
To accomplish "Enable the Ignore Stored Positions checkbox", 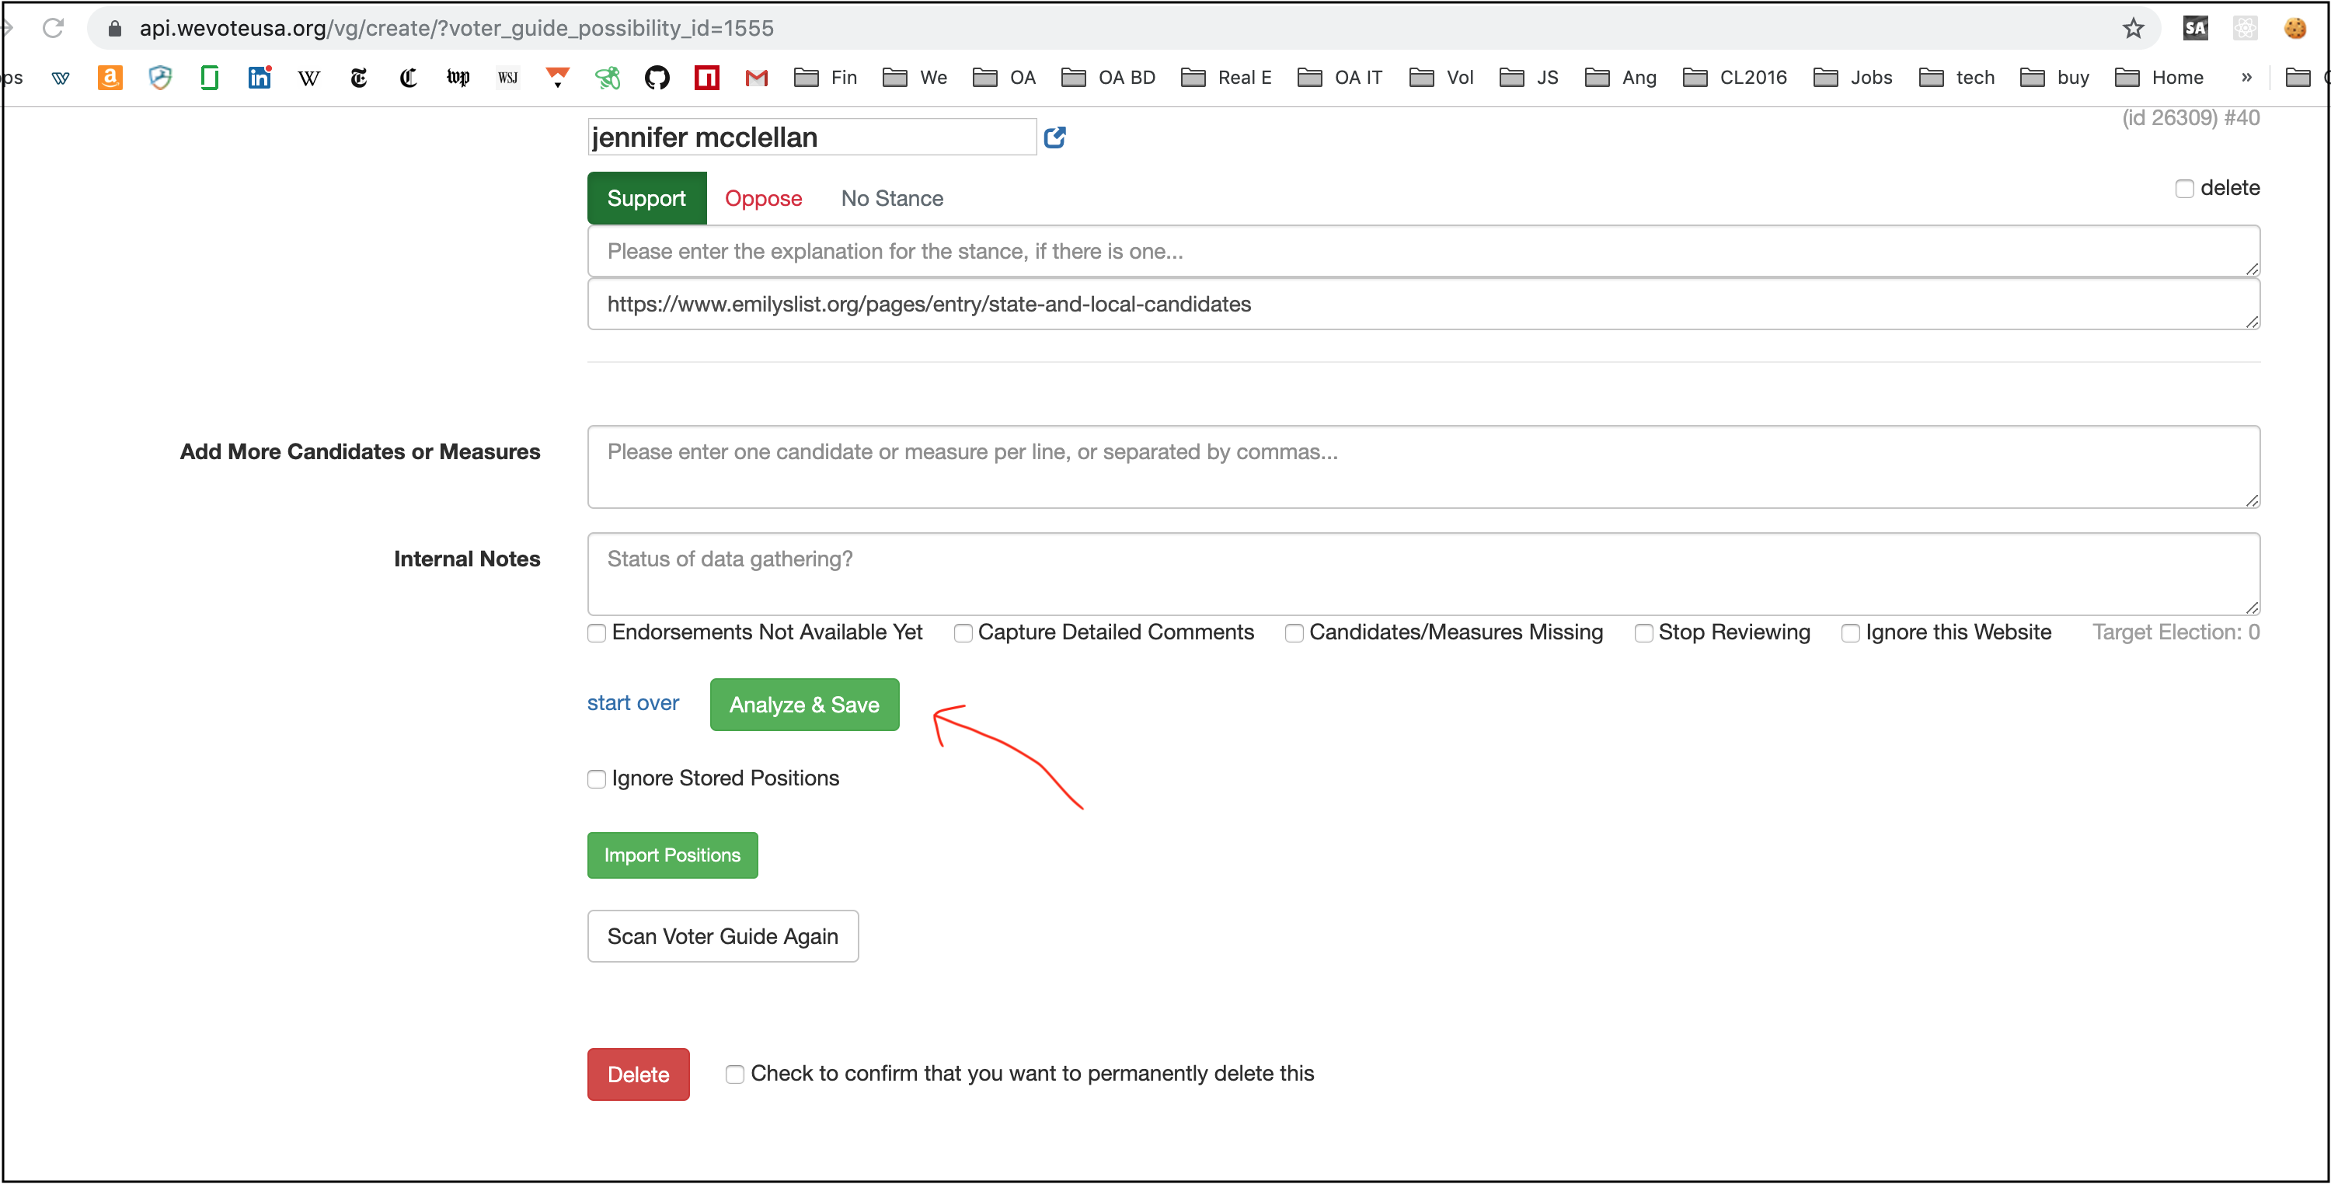I will [x=596, y=778].
